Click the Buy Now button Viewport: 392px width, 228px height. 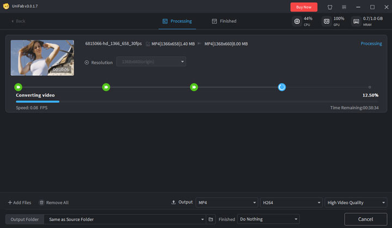click(304, 7)
